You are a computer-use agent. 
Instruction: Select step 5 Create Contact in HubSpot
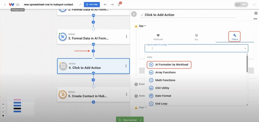pos(93,95)
